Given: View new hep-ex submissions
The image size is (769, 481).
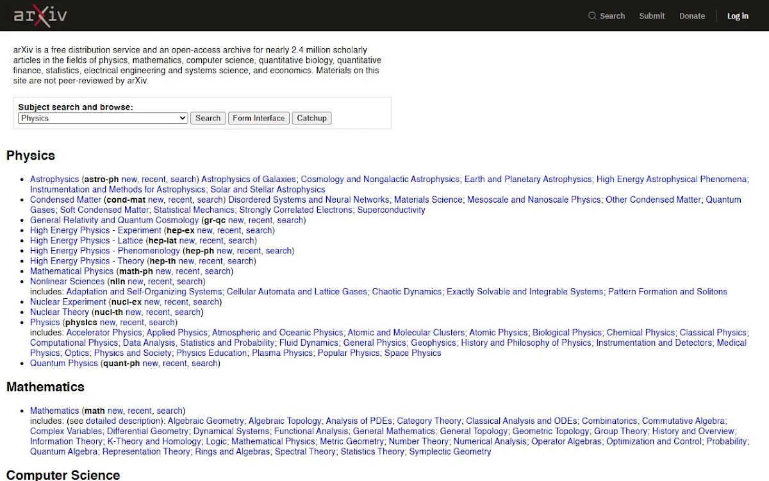Looking at the screenshot, I should [204, 230].
